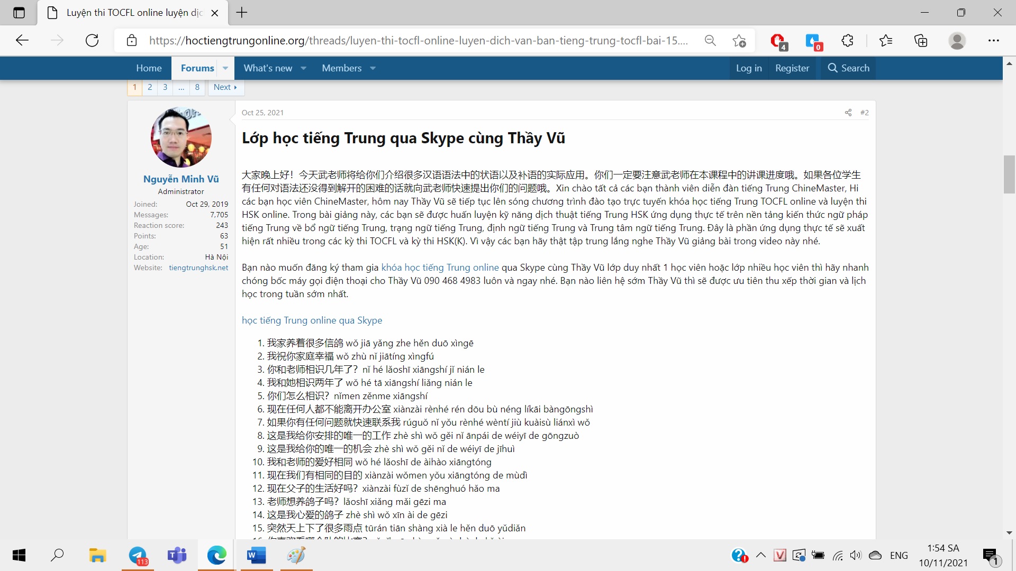The height and width of the screenshot is (571, 1016).
Task: Go to page 2 of the thread pagination
Action: pos(150,87)
